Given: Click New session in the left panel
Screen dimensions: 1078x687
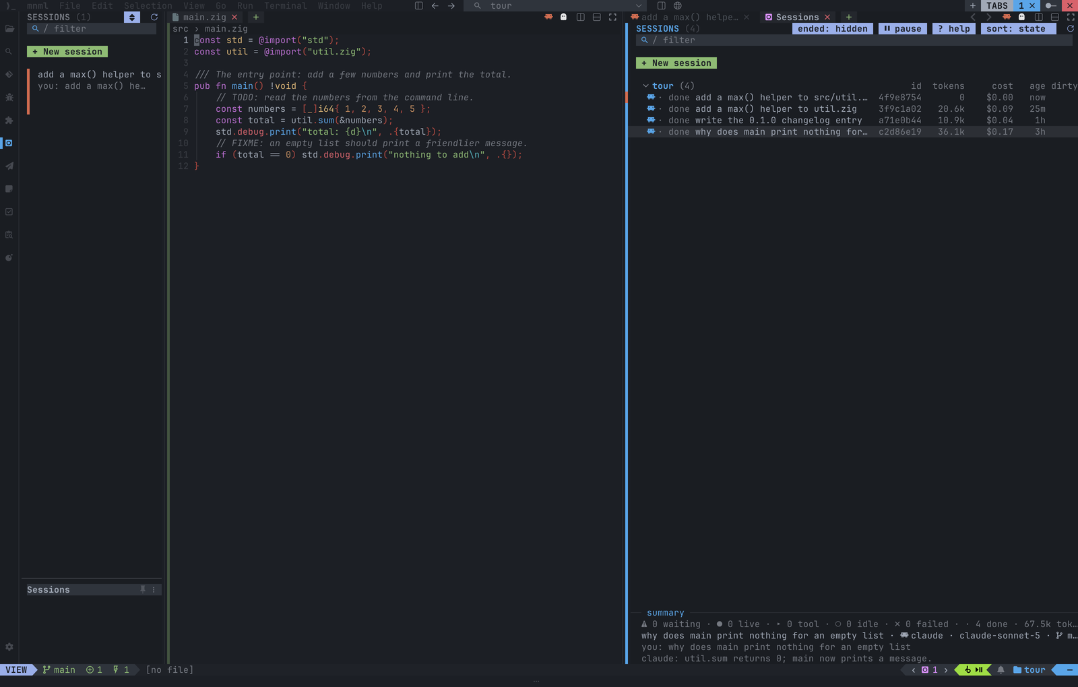Looking at the screenshot, I should tap(67, 52).
